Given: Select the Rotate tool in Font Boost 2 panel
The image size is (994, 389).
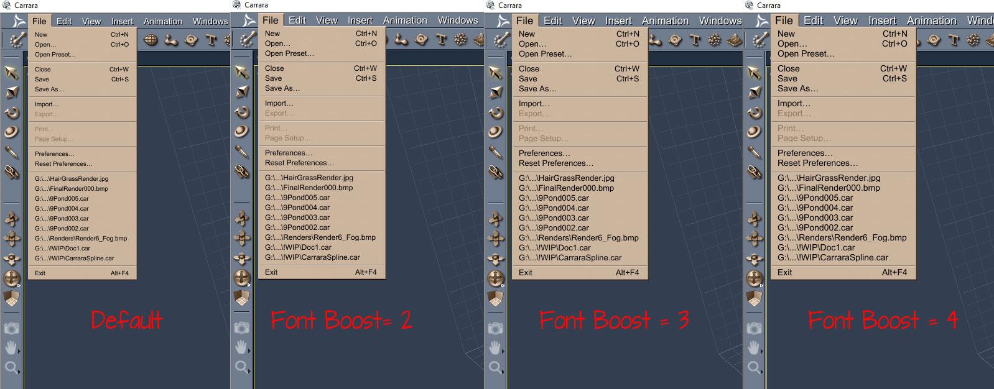Looking at the screenshot, I should click(242, 112).
